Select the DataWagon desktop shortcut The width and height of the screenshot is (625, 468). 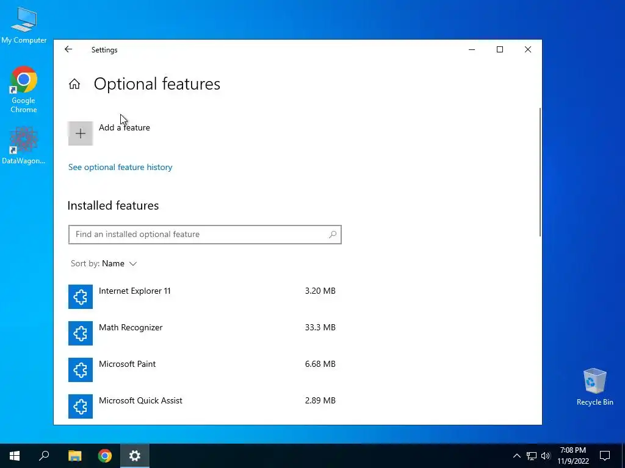coord(24,145)
